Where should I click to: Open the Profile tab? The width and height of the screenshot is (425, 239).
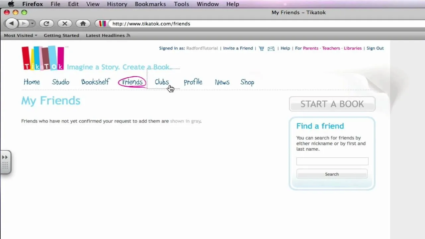point(193,82)
